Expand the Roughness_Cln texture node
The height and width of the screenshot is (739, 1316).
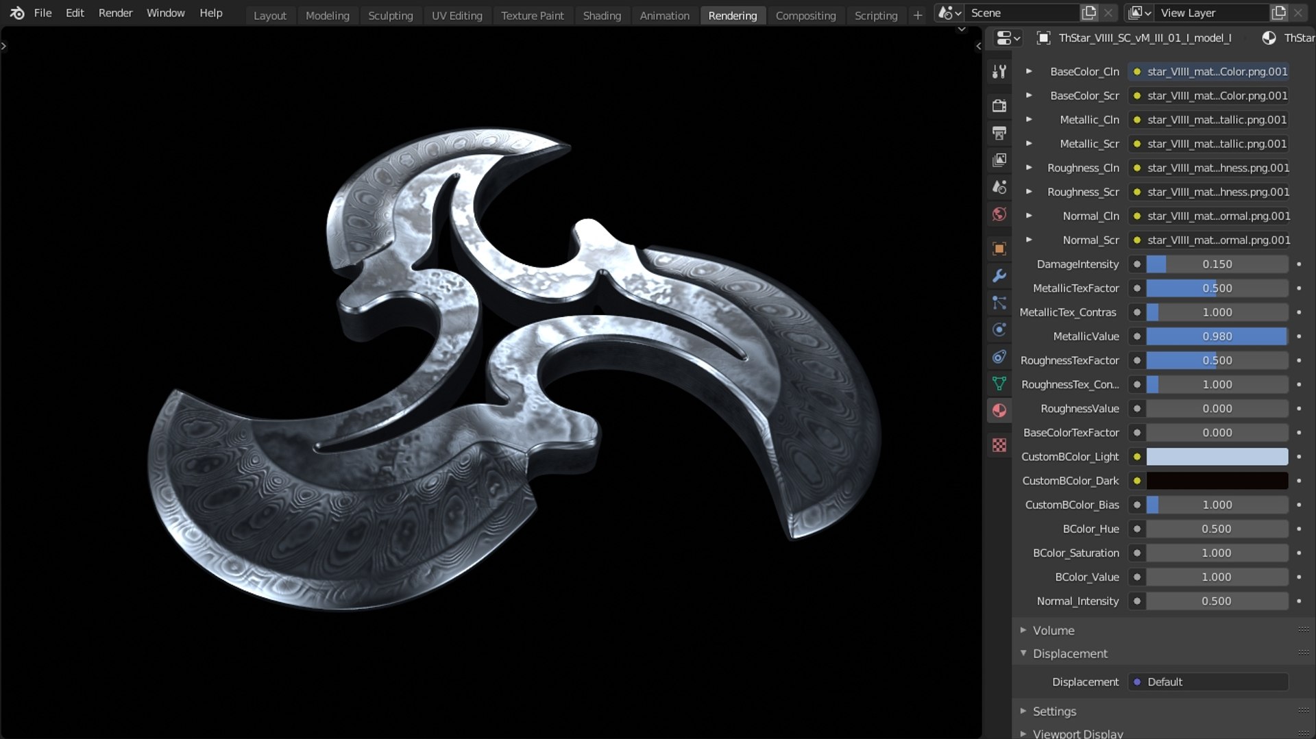tap(1029, 168)
